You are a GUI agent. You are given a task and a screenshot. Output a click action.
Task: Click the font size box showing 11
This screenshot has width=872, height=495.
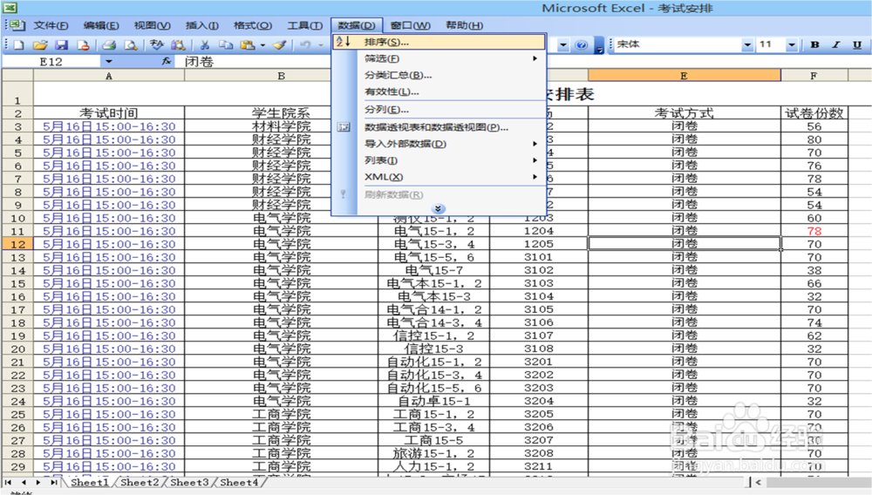click(770, 44)
